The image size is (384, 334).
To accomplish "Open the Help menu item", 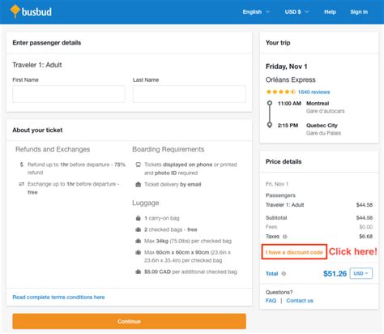I will click(330, 12).
